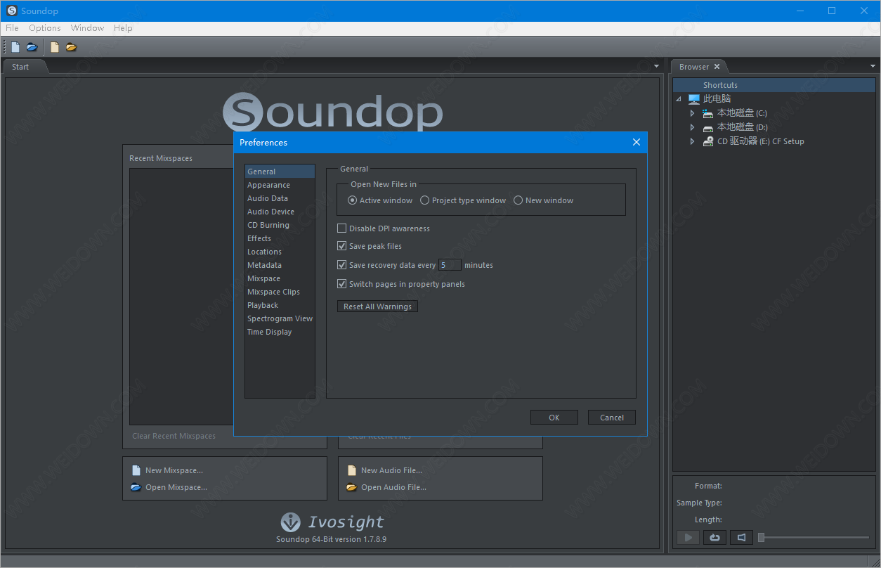
Task: Open the Start panel tab list dropdown arrow
Action: (x=657, y=66)
